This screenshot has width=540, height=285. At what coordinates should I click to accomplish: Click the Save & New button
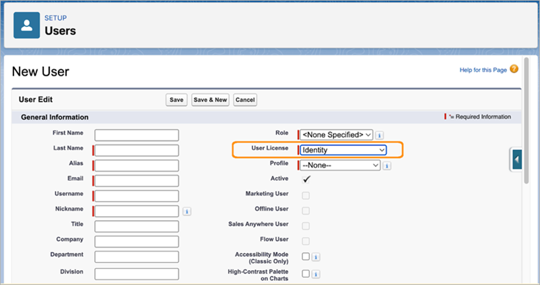tap(211, 100)
